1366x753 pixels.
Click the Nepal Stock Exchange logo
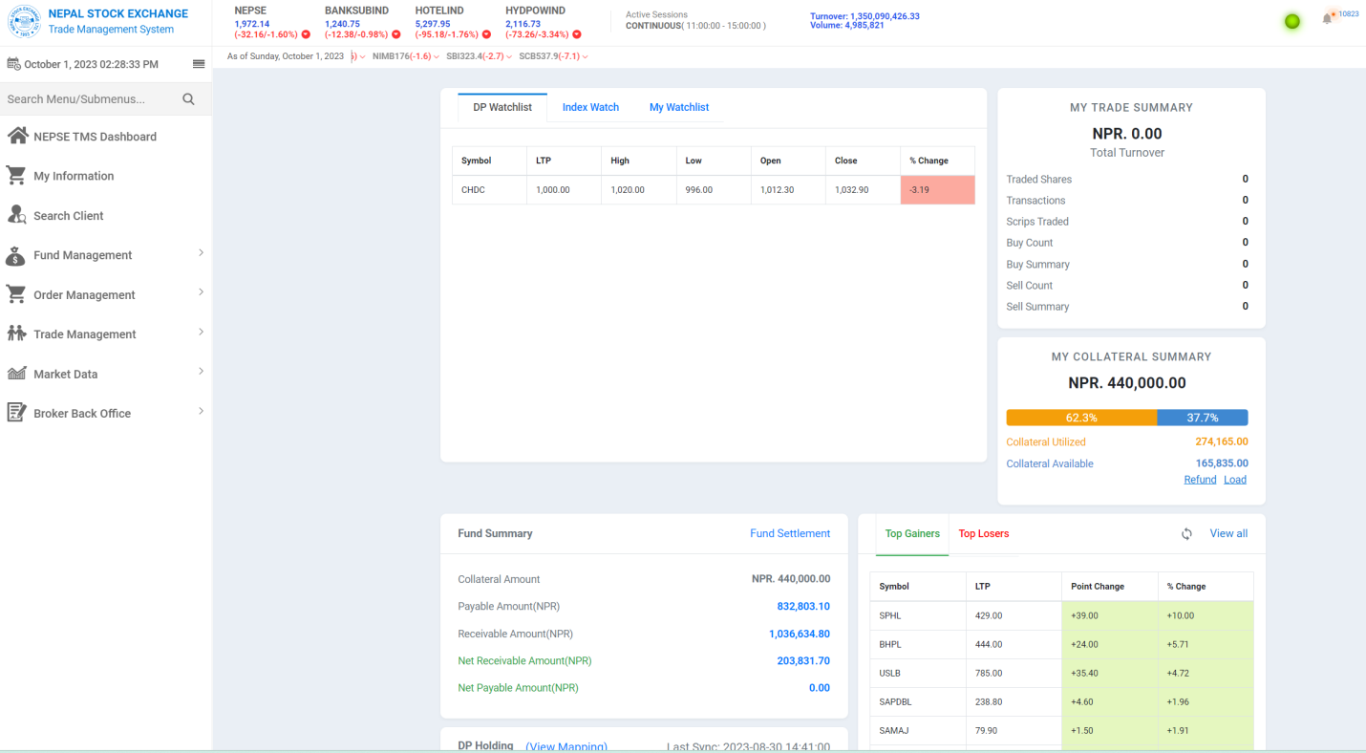pyautogui.click(x=24, y=22)
